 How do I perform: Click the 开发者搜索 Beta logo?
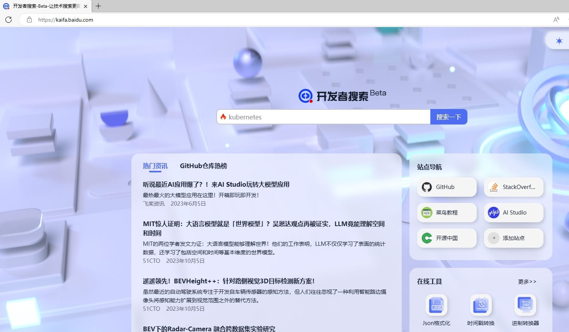point(342,95)
